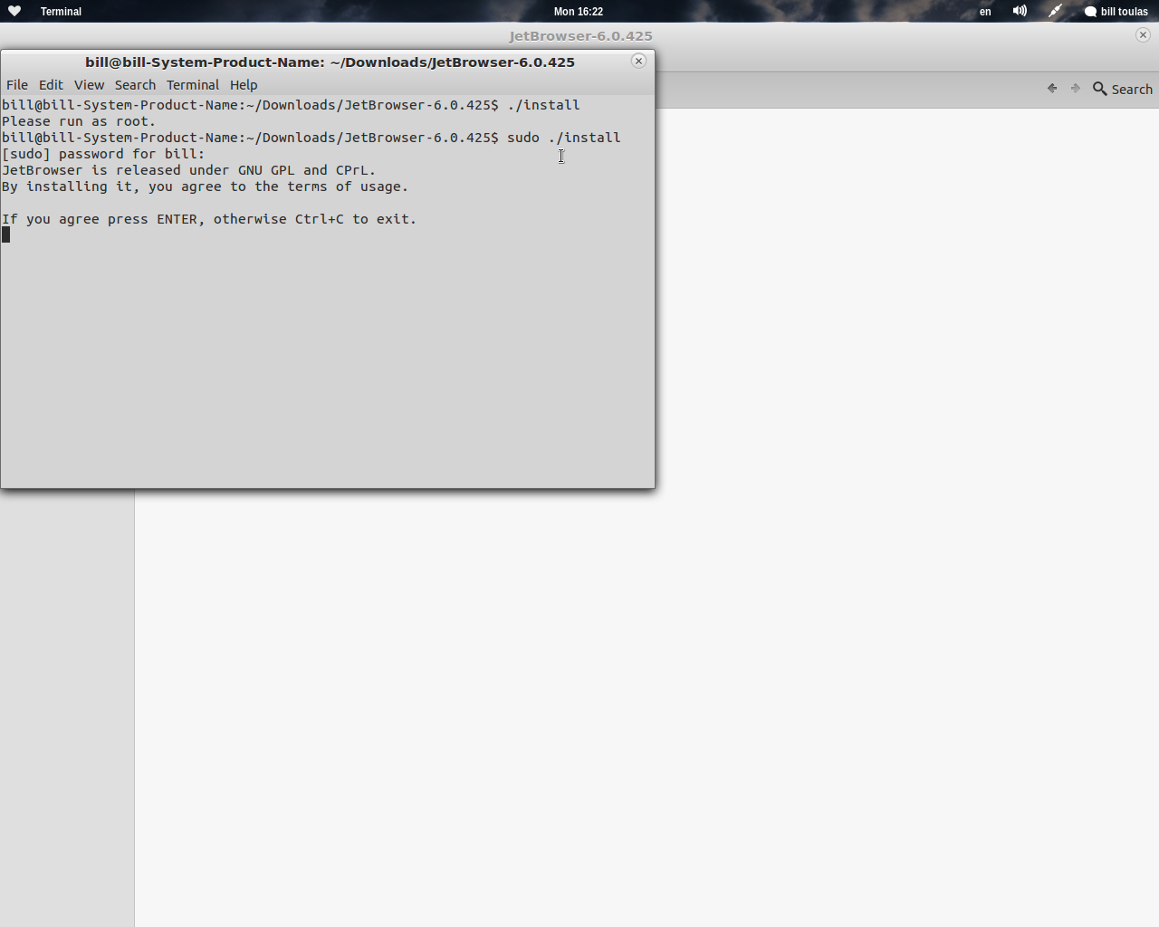Viewport: 1159px width, 927px height.
Task: Go forward in file manager
Action: pyautogui.click(x=1076, y=89)
